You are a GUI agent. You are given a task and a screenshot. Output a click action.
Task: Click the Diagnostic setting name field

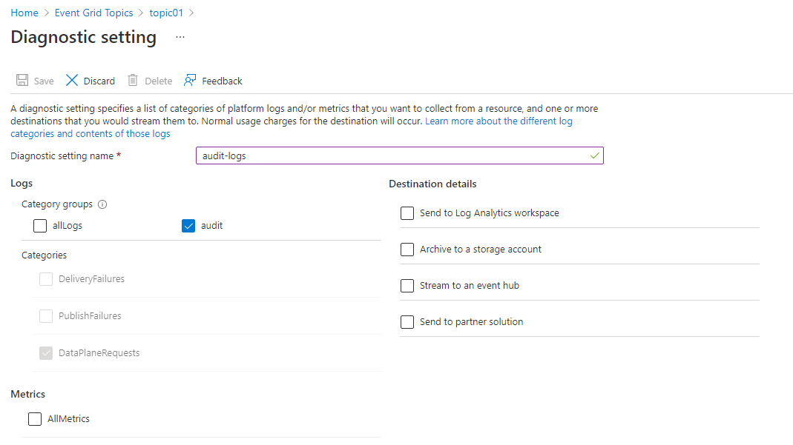tap(399, 156)
